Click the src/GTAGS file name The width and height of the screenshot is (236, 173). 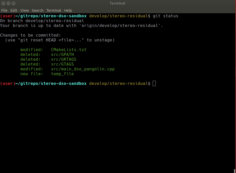[62, 64]
